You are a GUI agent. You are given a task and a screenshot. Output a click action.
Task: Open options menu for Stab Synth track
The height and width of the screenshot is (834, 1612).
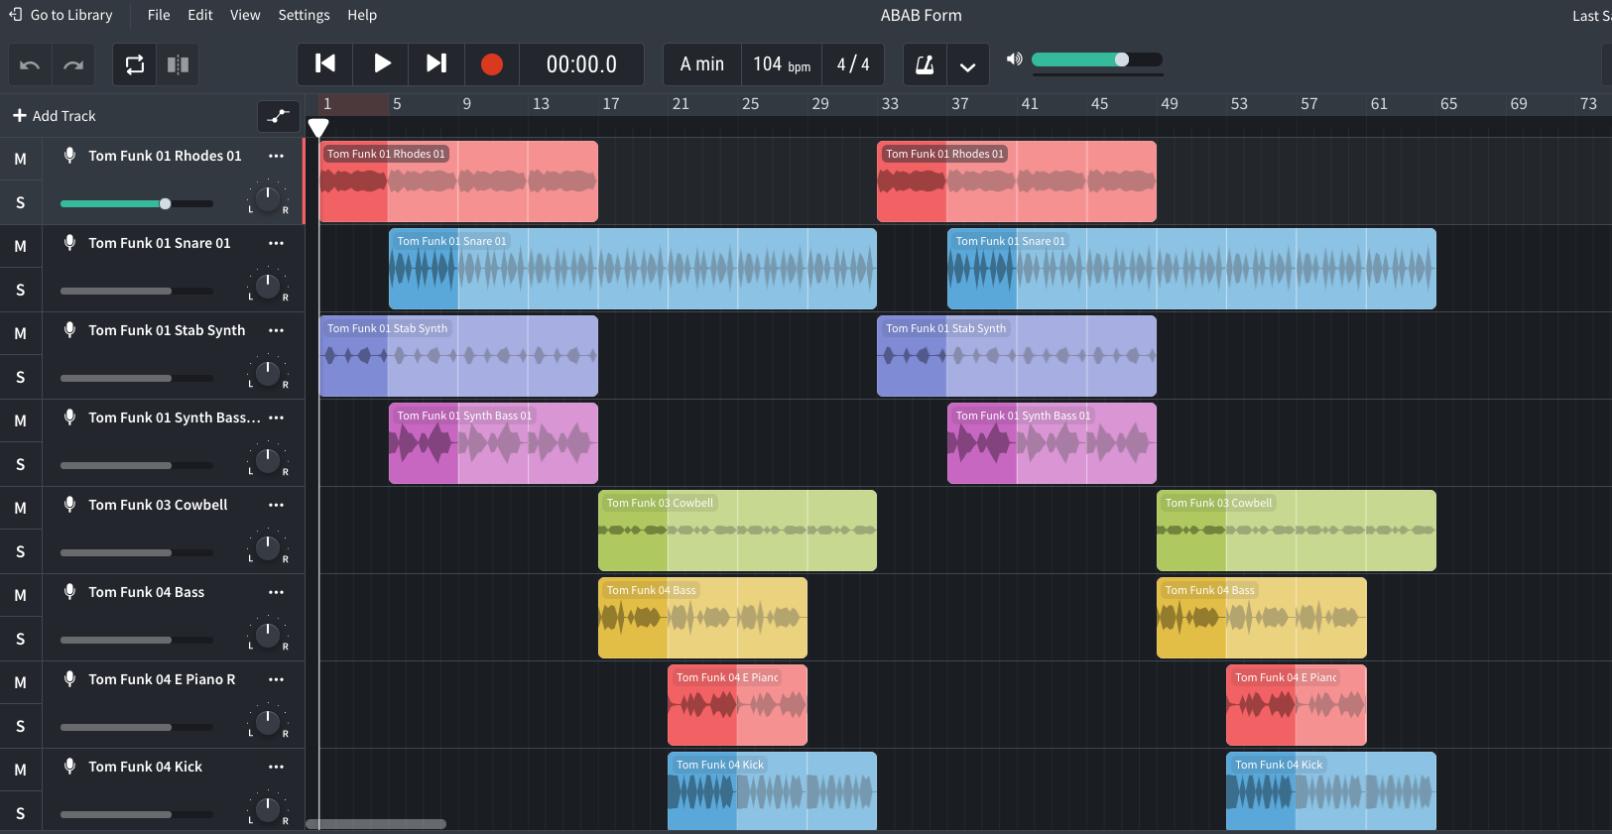coord(277,330)
